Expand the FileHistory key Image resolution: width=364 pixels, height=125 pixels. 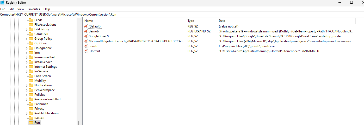[27, 30]
